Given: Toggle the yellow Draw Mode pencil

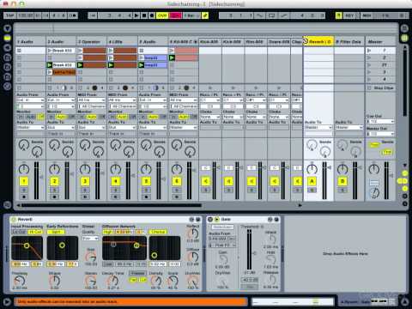Looking at the screenshot, I should 205,15.
